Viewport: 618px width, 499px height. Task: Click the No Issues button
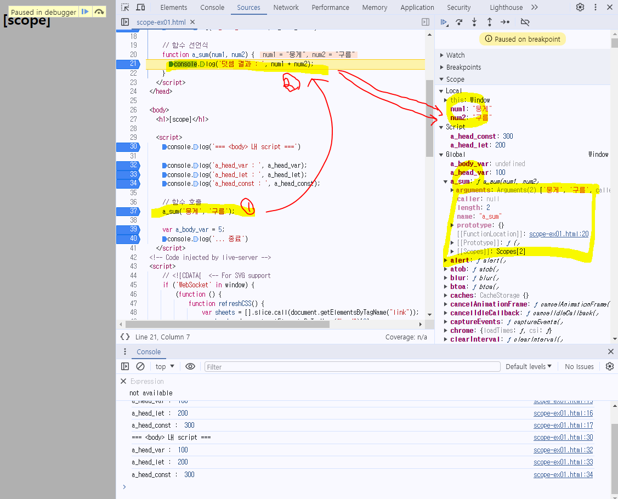coord(579,366)
